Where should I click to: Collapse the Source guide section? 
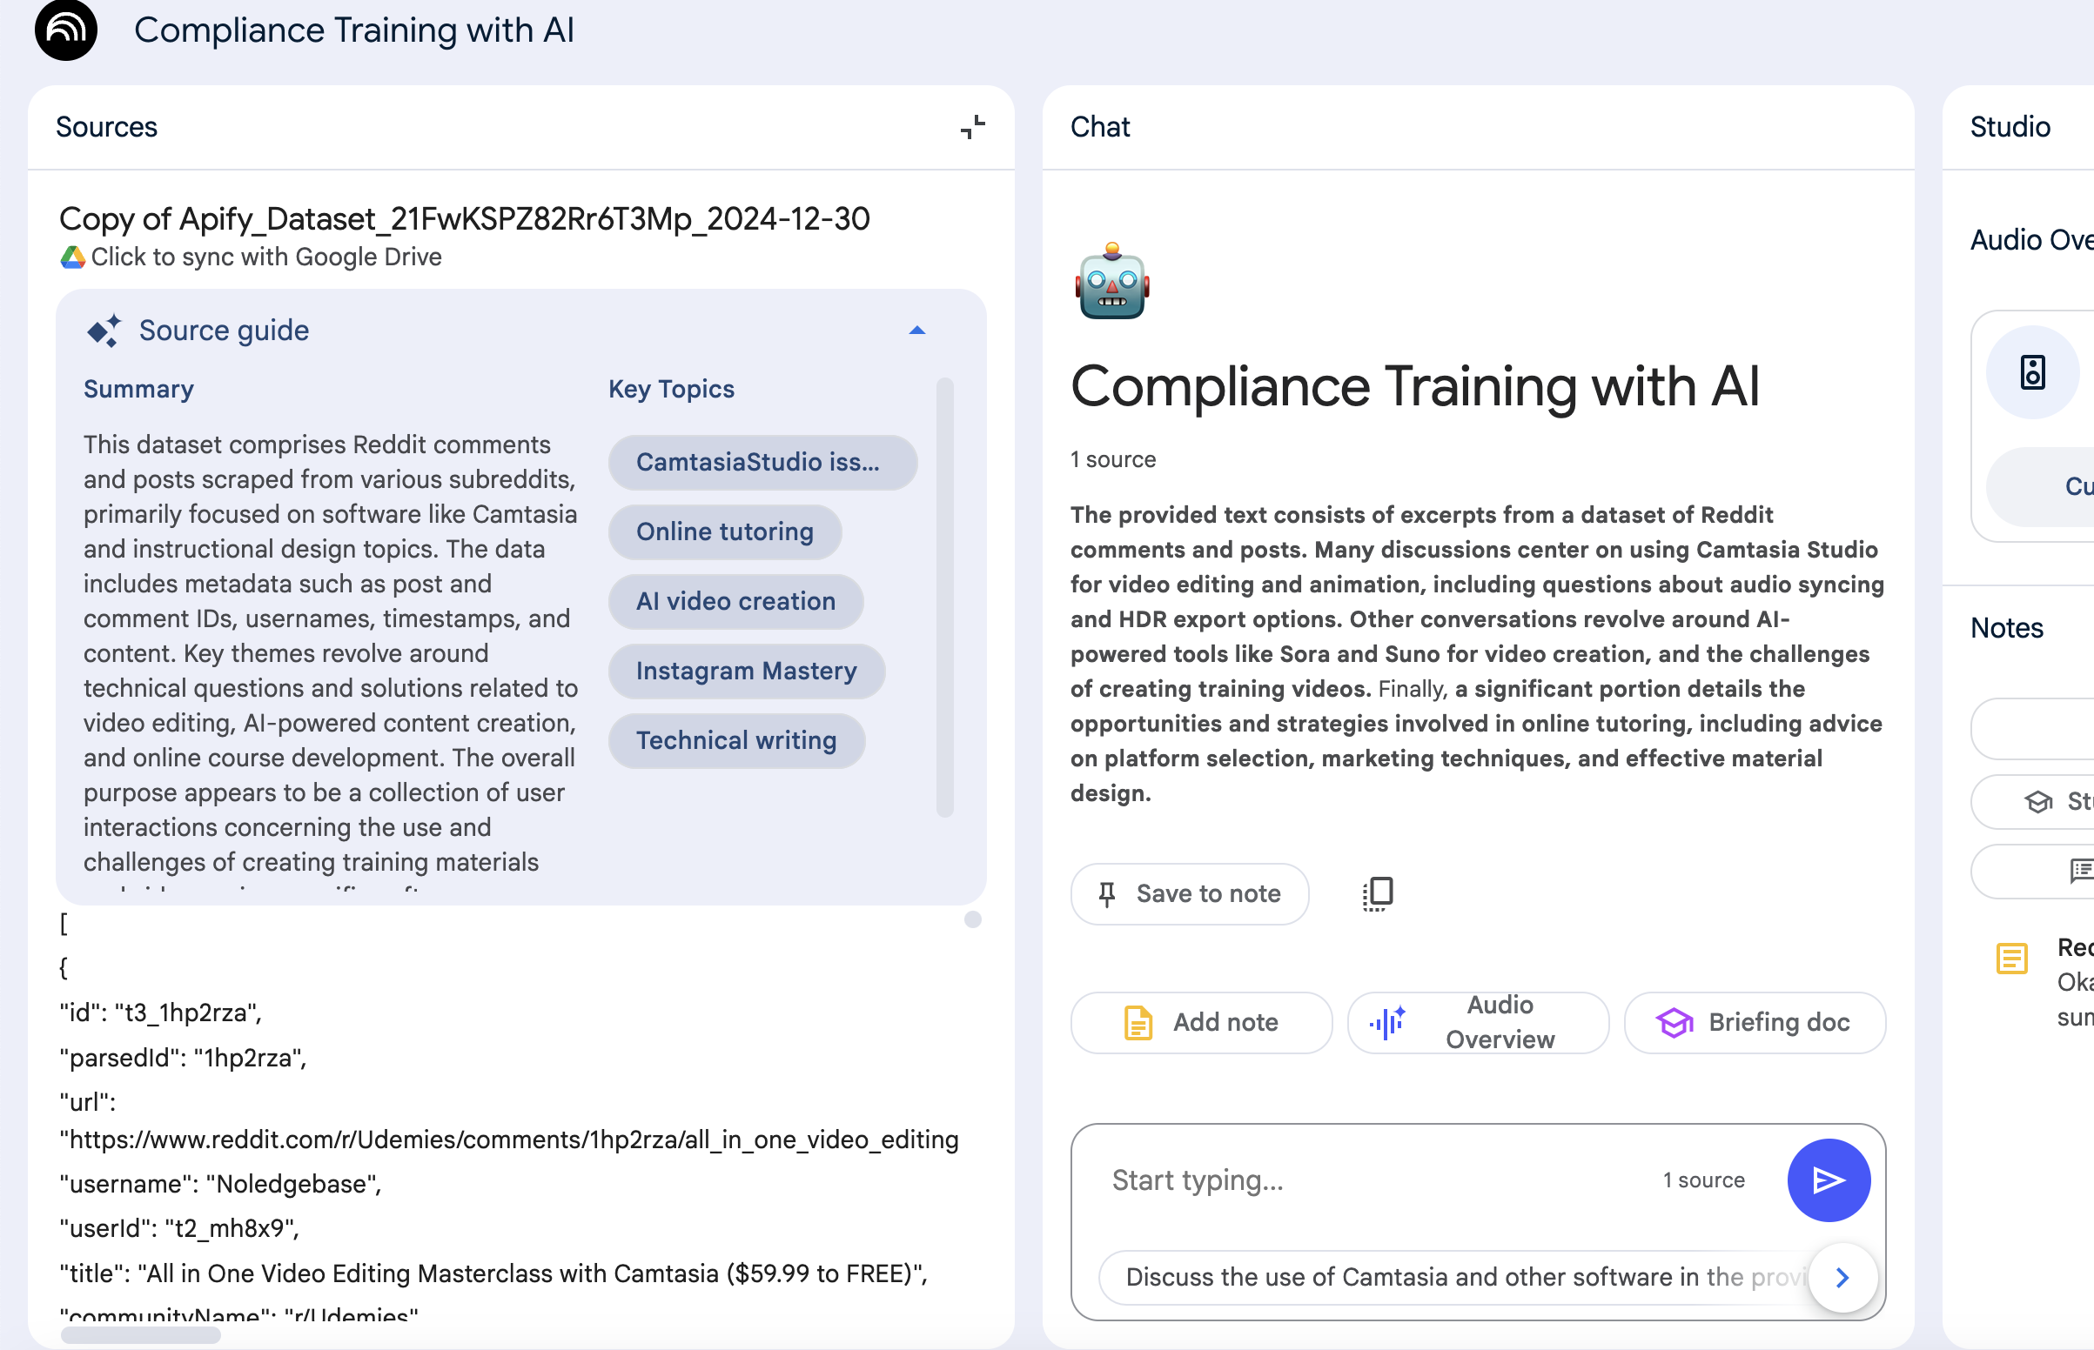point(917,331)
